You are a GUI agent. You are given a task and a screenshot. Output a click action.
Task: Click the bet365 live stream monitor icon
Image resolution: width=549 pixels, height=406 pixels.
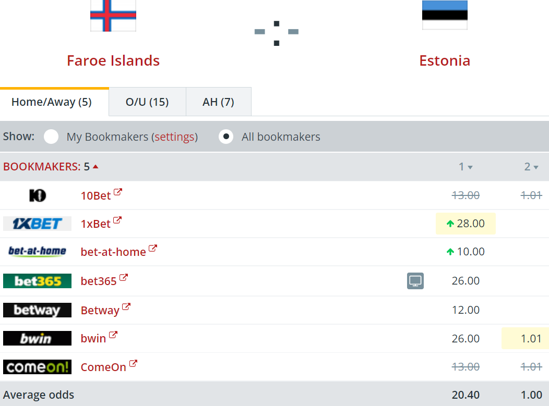pos(415,281)
